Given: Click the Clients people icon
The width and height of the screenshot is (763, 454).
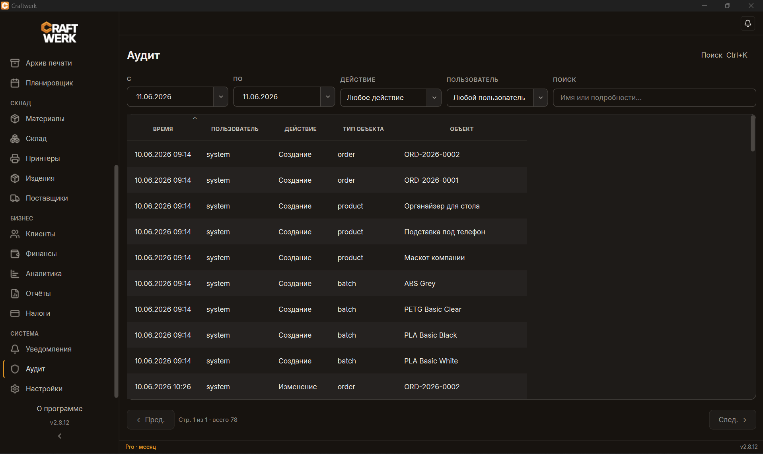Looking at the screenshot, I should point(15,234).
